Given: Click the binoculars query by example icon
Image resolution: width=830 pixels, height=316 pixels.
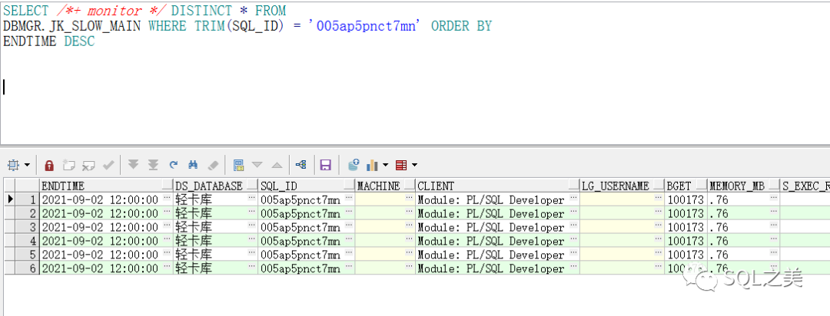Looking at the screenshot, I should 193,166.
